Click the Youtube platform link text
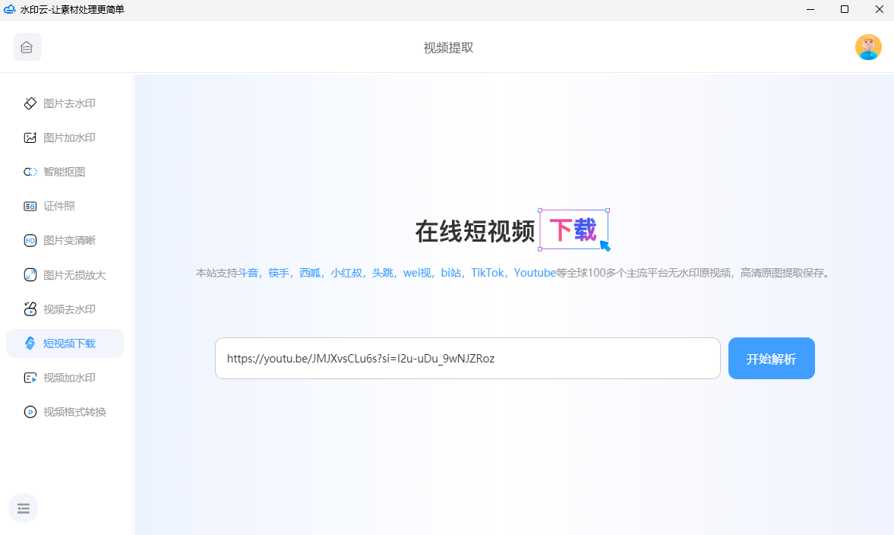Viewport: 894px width, 535px height. coord(535,273)
